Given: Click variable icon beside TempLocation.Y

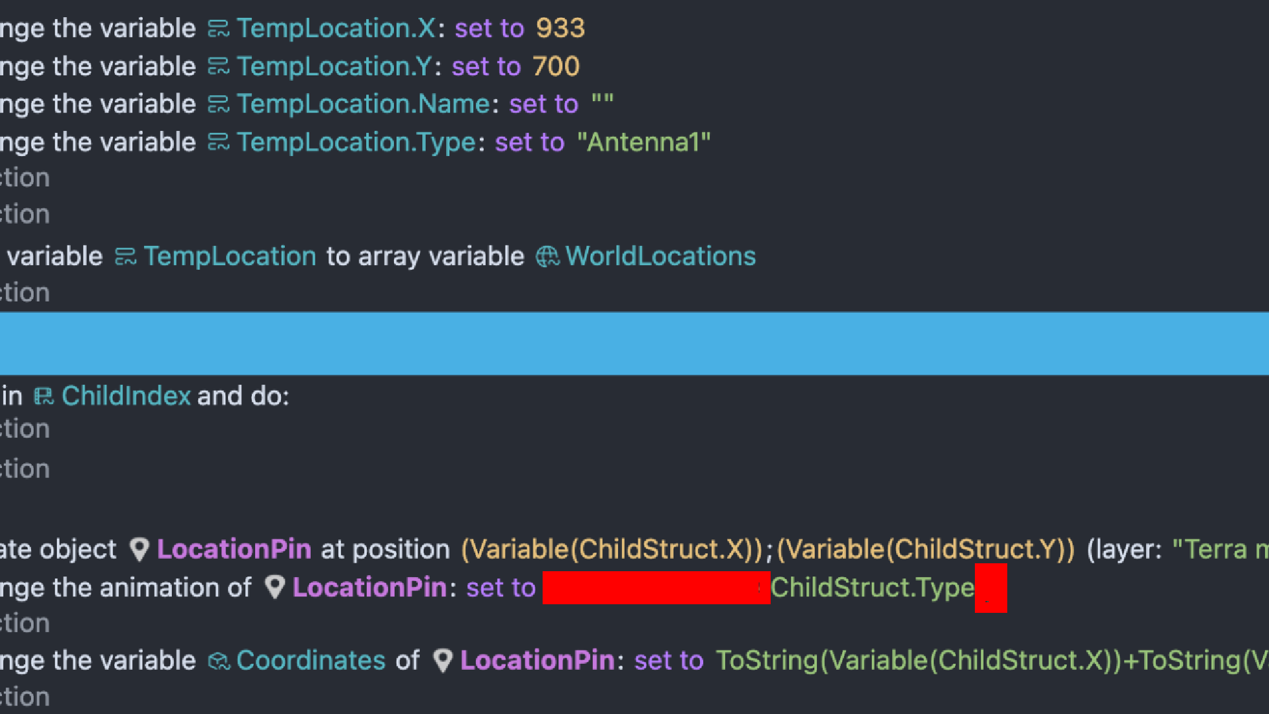Looking at the screenshot, I should [x=218, y=66].
